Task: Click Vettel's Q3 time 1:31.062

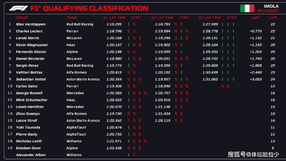Action: [210, 79]
